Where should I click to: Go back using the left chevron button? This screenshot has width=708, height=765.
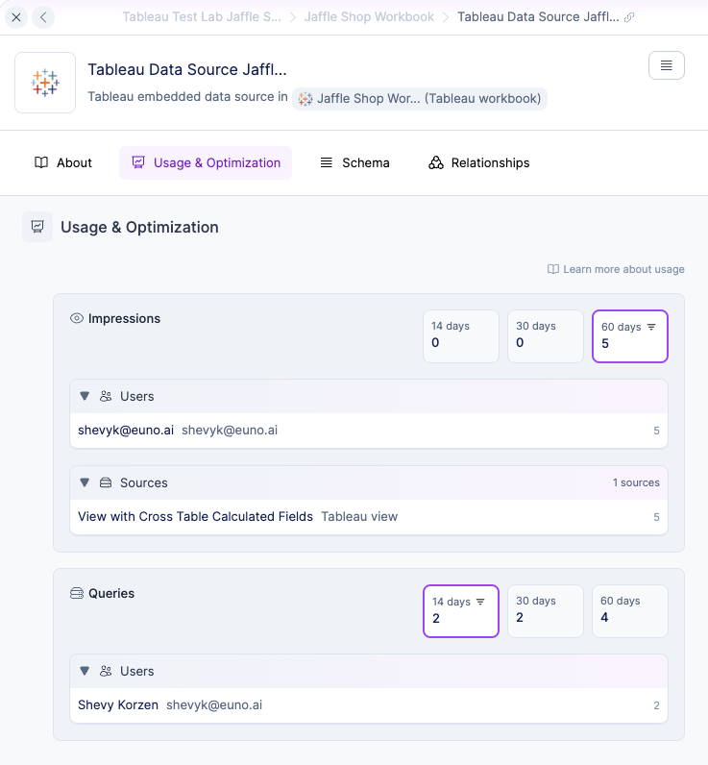[43, 17]
